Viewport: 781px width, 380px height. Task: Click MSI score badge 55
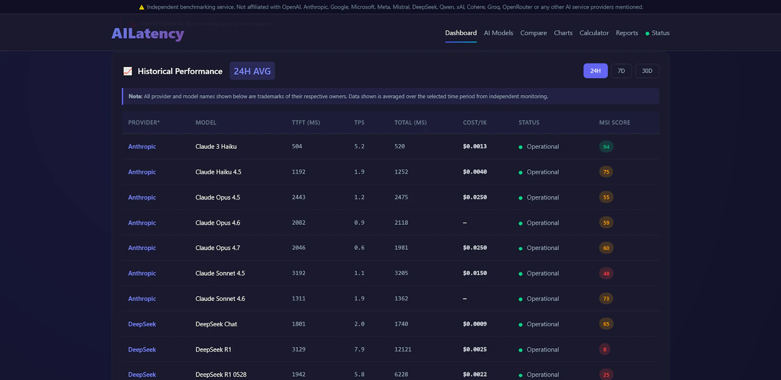(606, 197)
